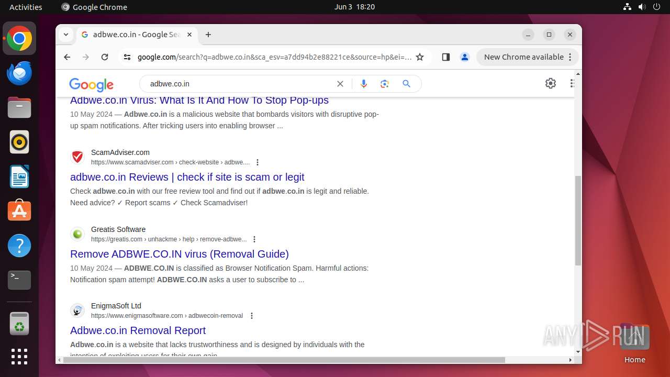This screenshot has width=670, height=377.
Task: Go to Google homepage via logo
Action: click(x=91, y=84)
